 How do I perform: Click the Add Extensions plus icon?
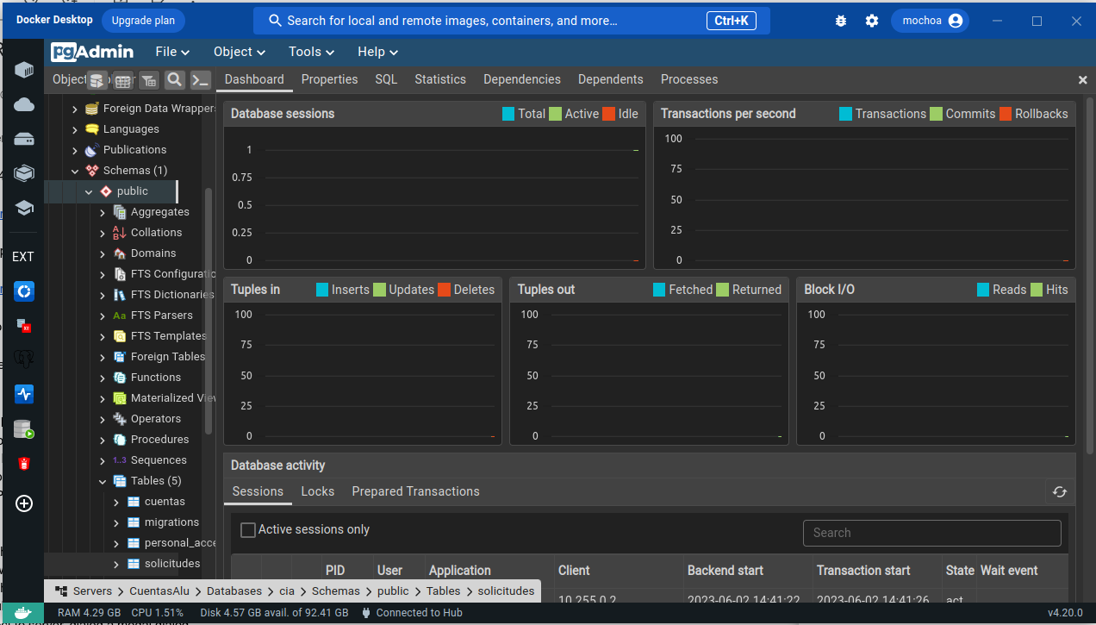(24, 503)
